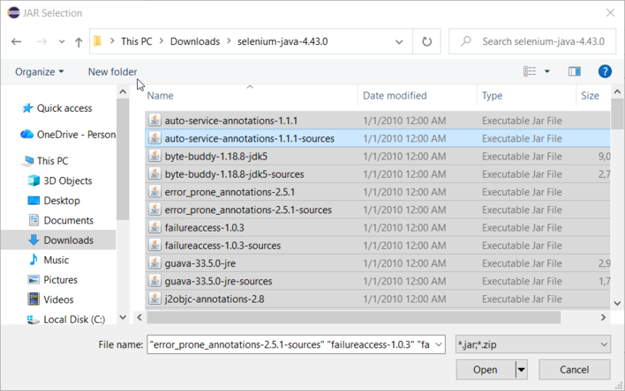Select Local Disk (C:) in the sidebar

[x=74, y=320]
